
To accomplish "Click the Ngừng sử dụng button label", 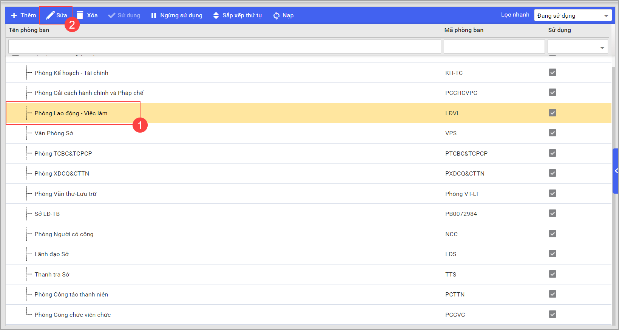I will click(181, 15).
